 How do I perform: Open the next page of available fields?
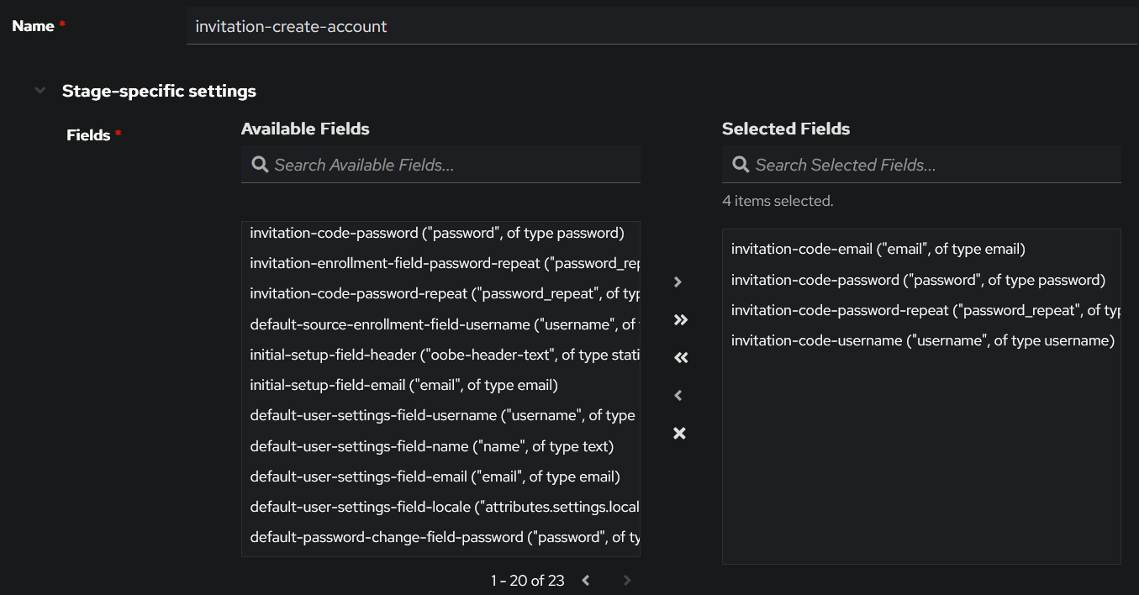pyautogui.click(x=626, y=580)
